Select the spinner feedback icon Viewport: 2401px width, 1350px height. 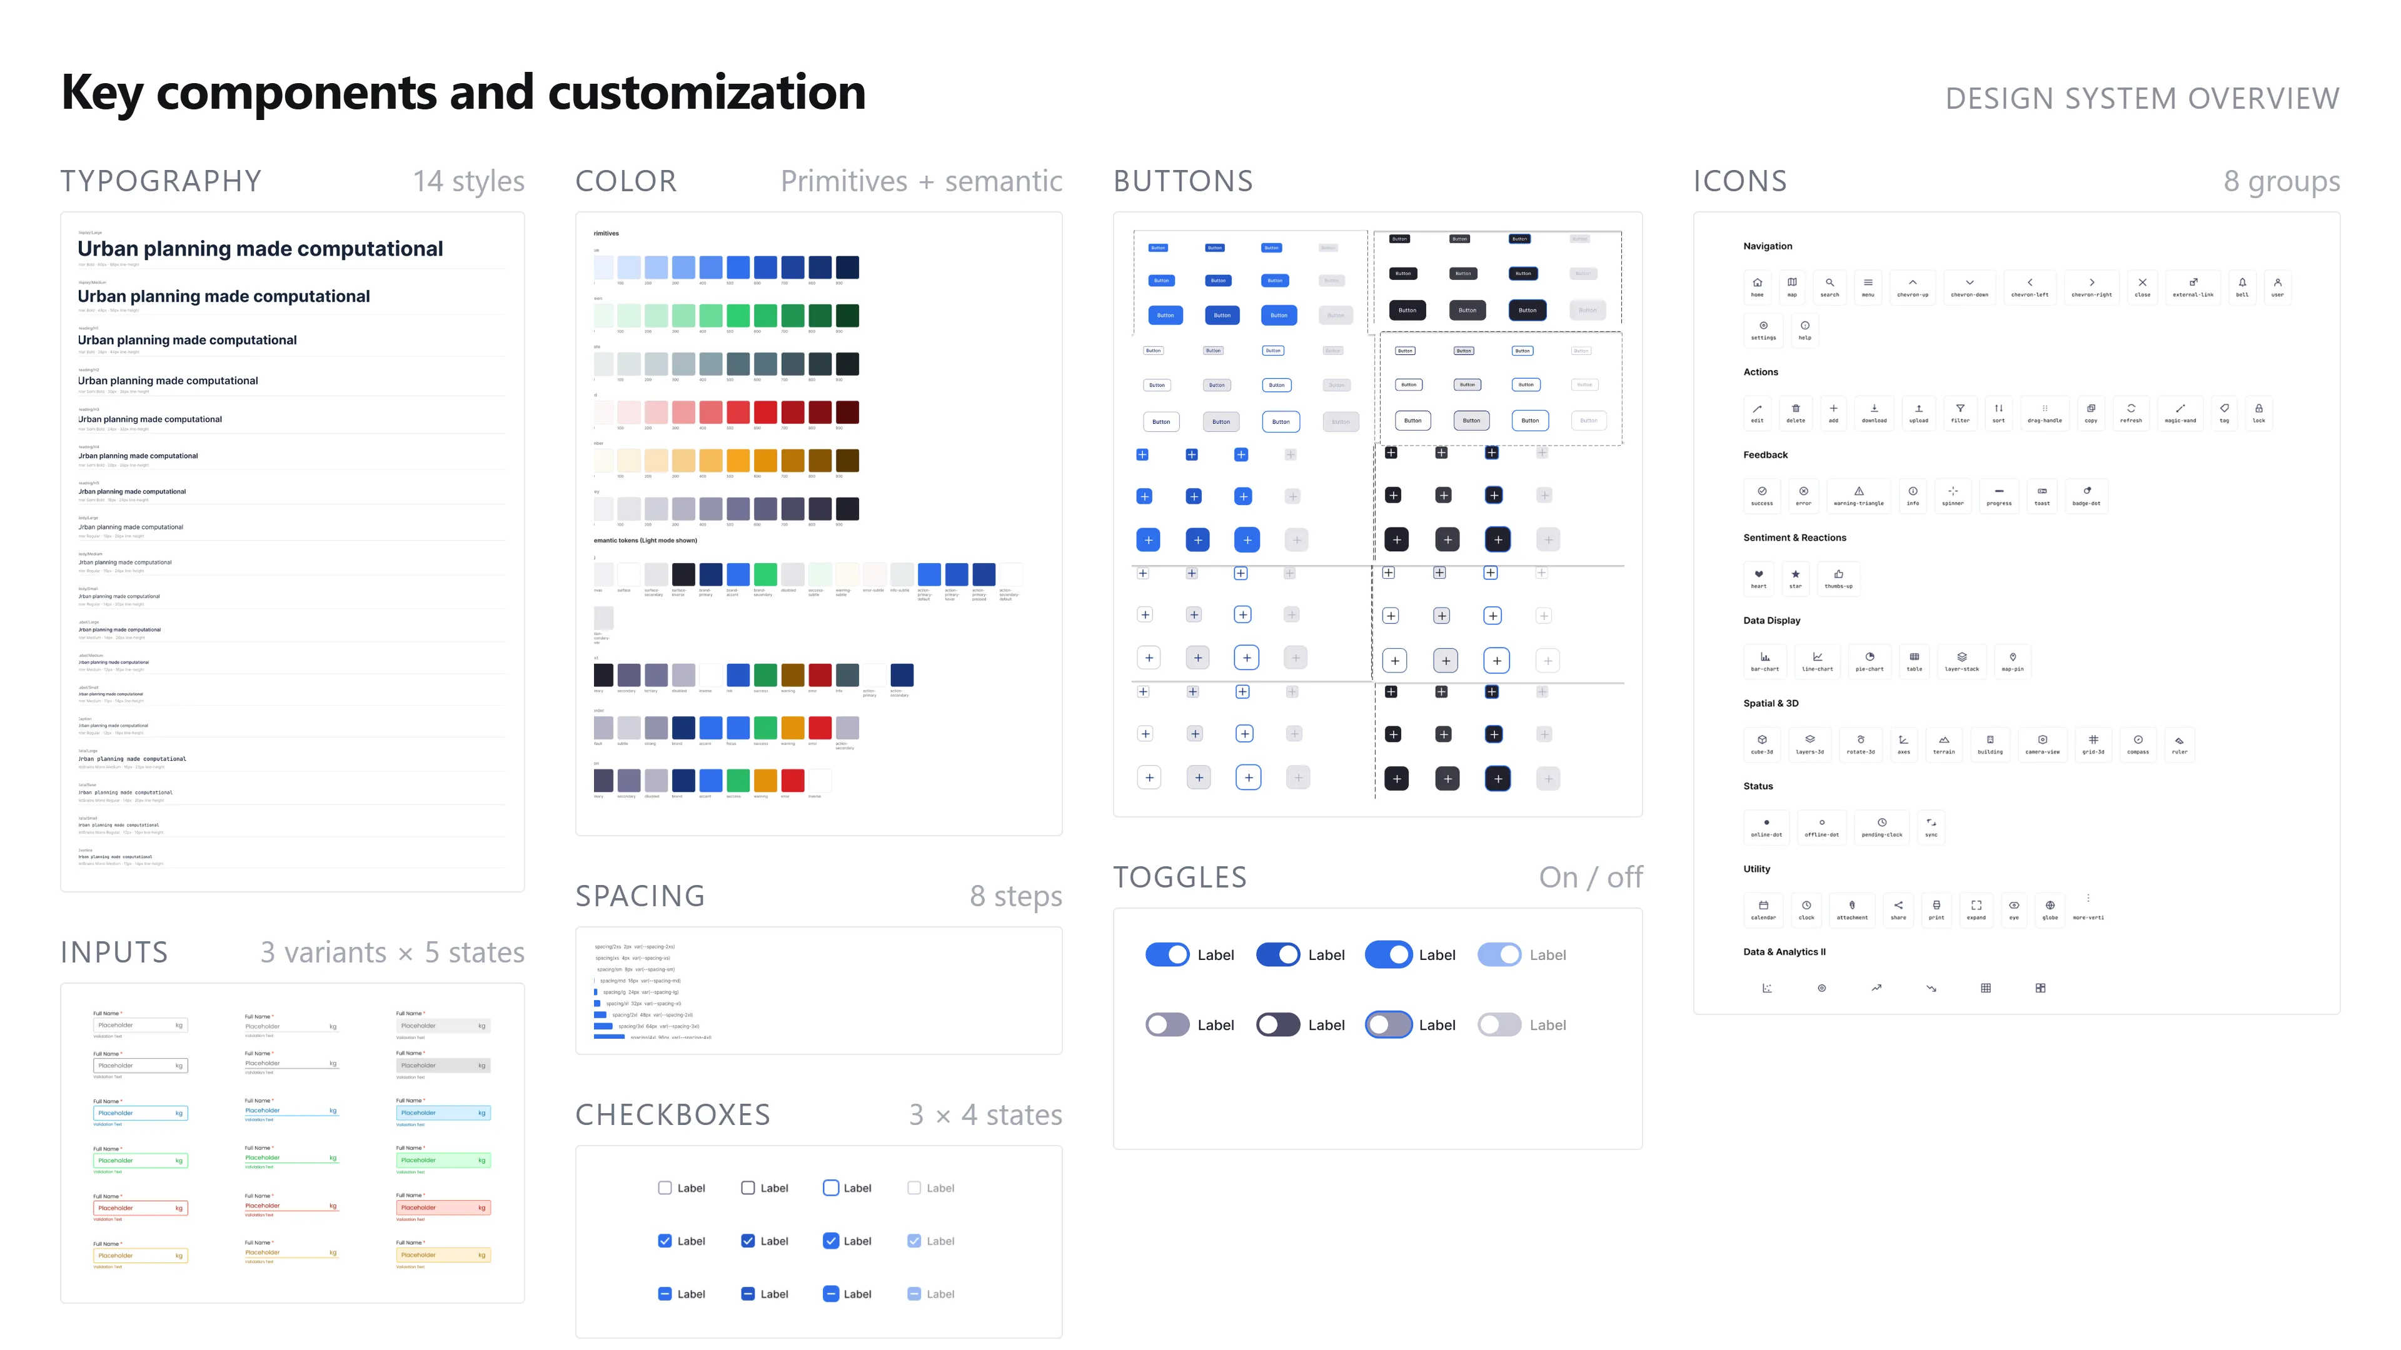[x=1953, y=495]
